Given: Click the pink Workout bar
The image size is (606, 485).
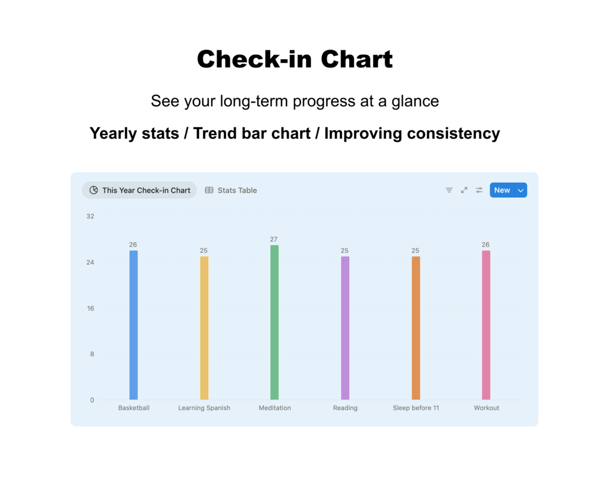Looking at the screenshot, I should 486,325.
